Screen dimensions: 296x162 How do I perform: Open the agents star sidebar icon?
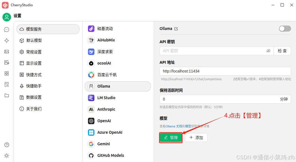(7, 41)
